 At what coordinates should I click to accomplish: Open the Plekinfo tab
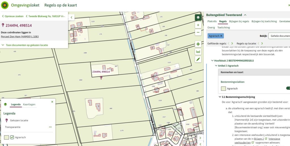coord(212,21)
